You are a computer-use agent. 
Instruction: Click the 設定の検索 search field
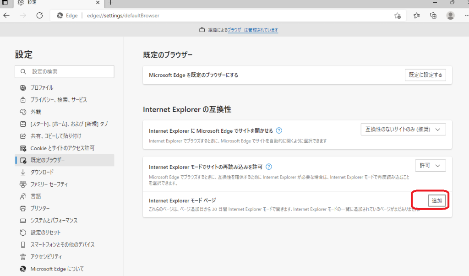click(65, 72)
